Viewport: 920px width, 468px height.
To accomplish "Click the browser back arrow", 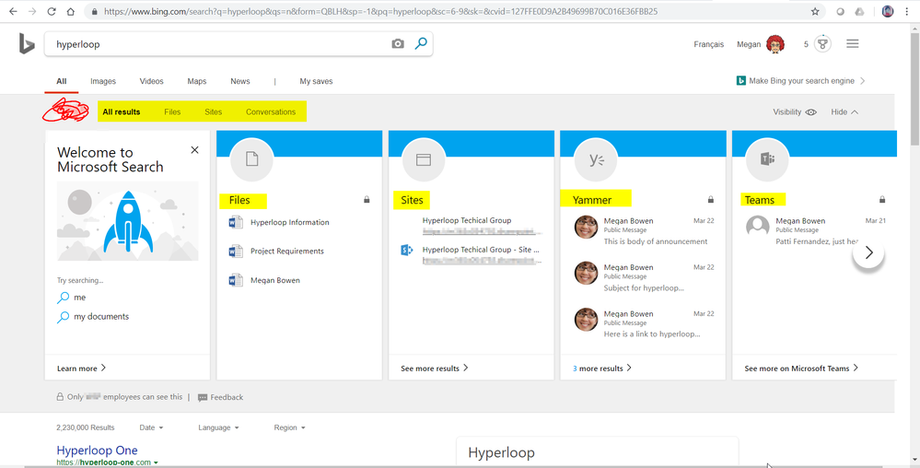I will (13, 11).
